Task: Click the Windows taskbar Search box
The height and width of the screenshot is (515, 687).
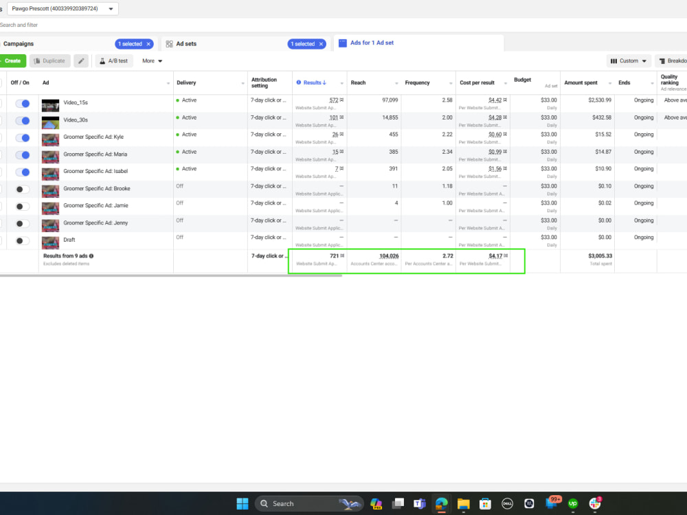Action: pos(309,503)
